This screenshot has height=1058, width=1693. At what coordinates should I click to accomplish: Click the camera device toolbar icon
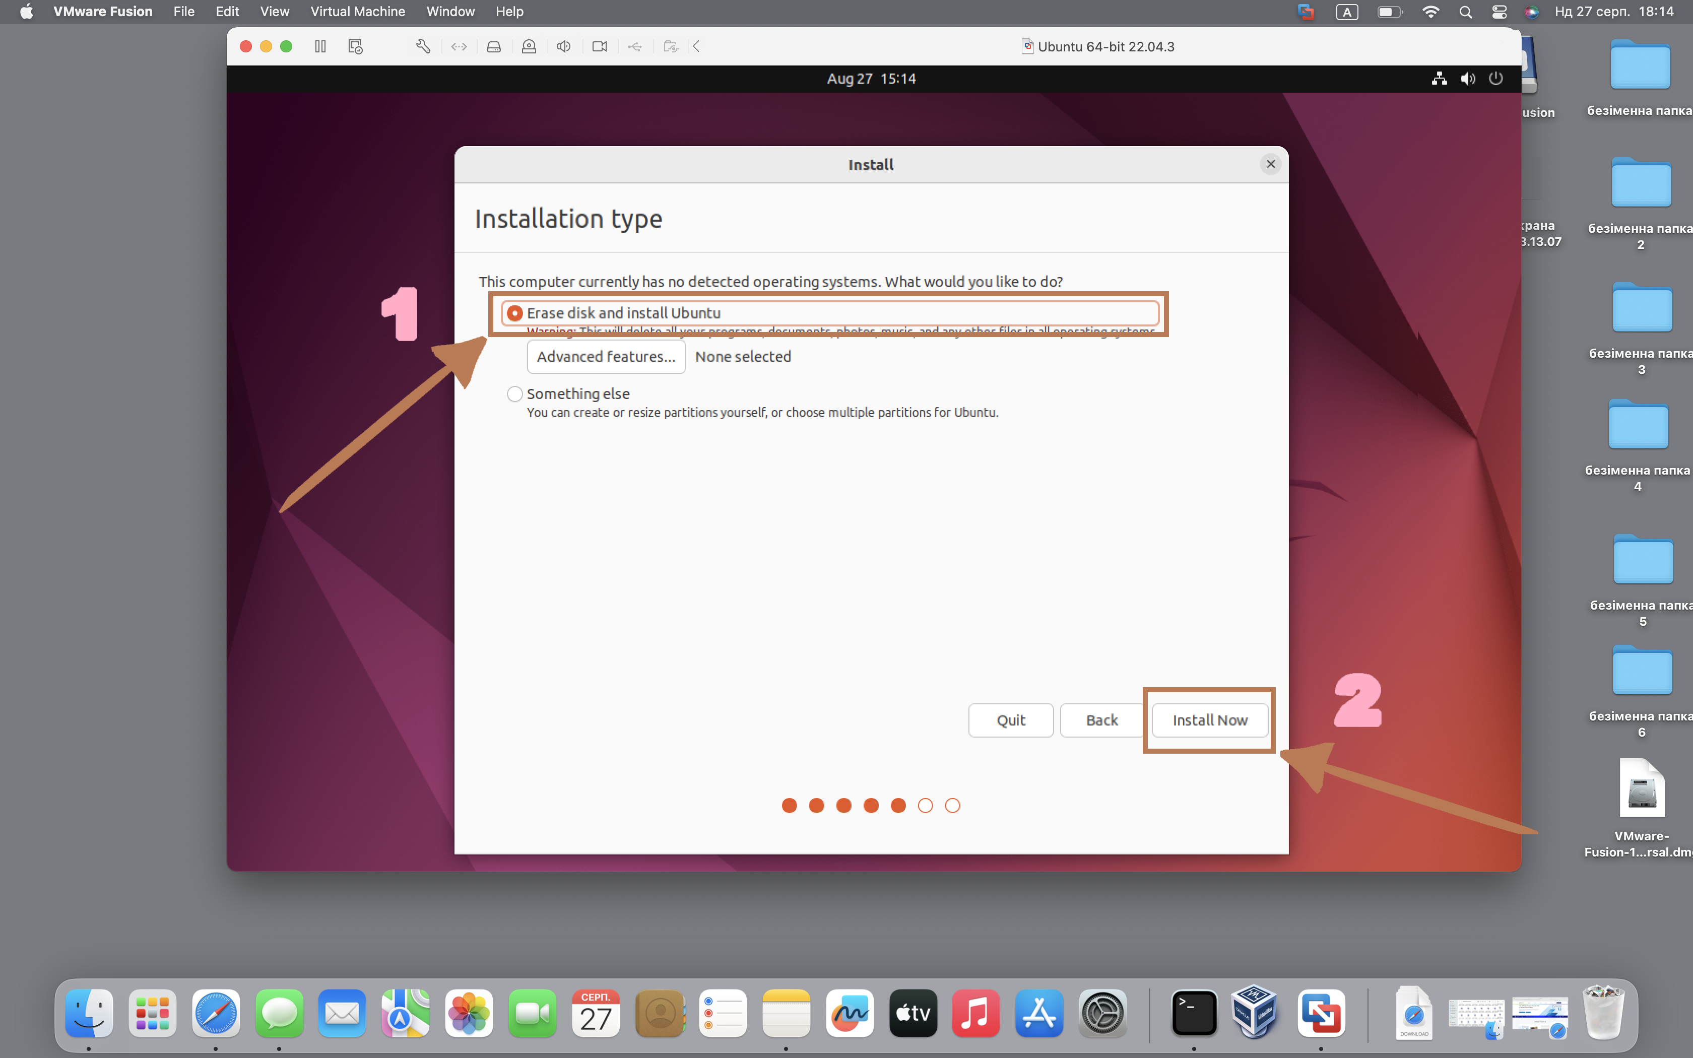point(600,46)
